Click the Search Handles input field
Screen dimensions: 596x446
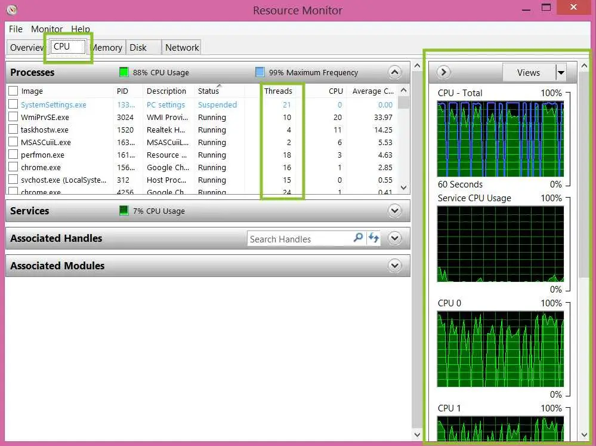click(x=300, y=239)
